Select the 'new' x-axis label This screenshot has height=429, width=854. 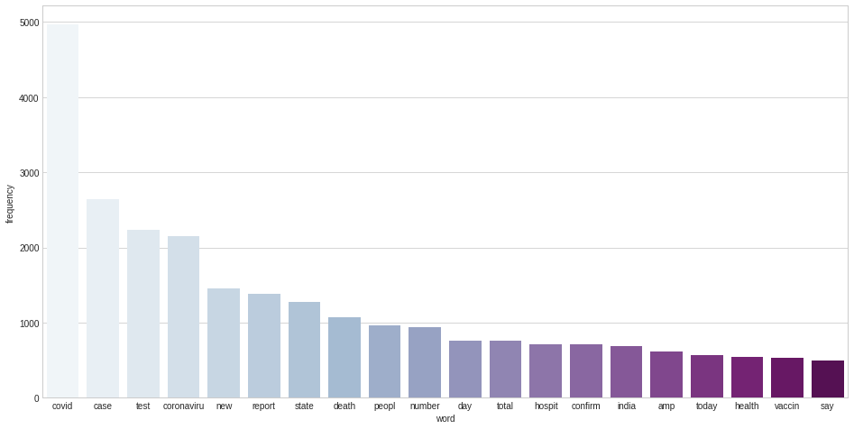(x=224, y=406)
